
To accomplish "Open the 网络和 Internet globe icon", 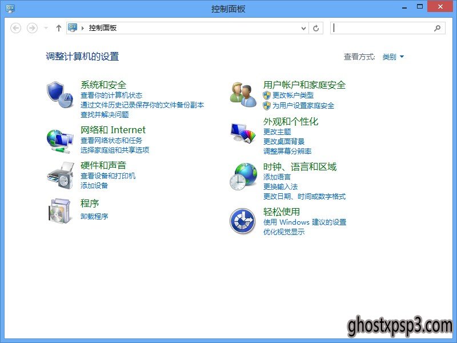I will tap(60, 141).
